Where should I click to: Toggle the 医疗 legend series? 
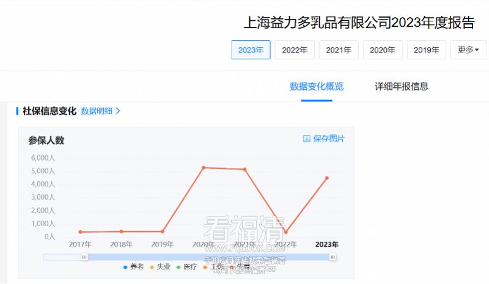187,267
